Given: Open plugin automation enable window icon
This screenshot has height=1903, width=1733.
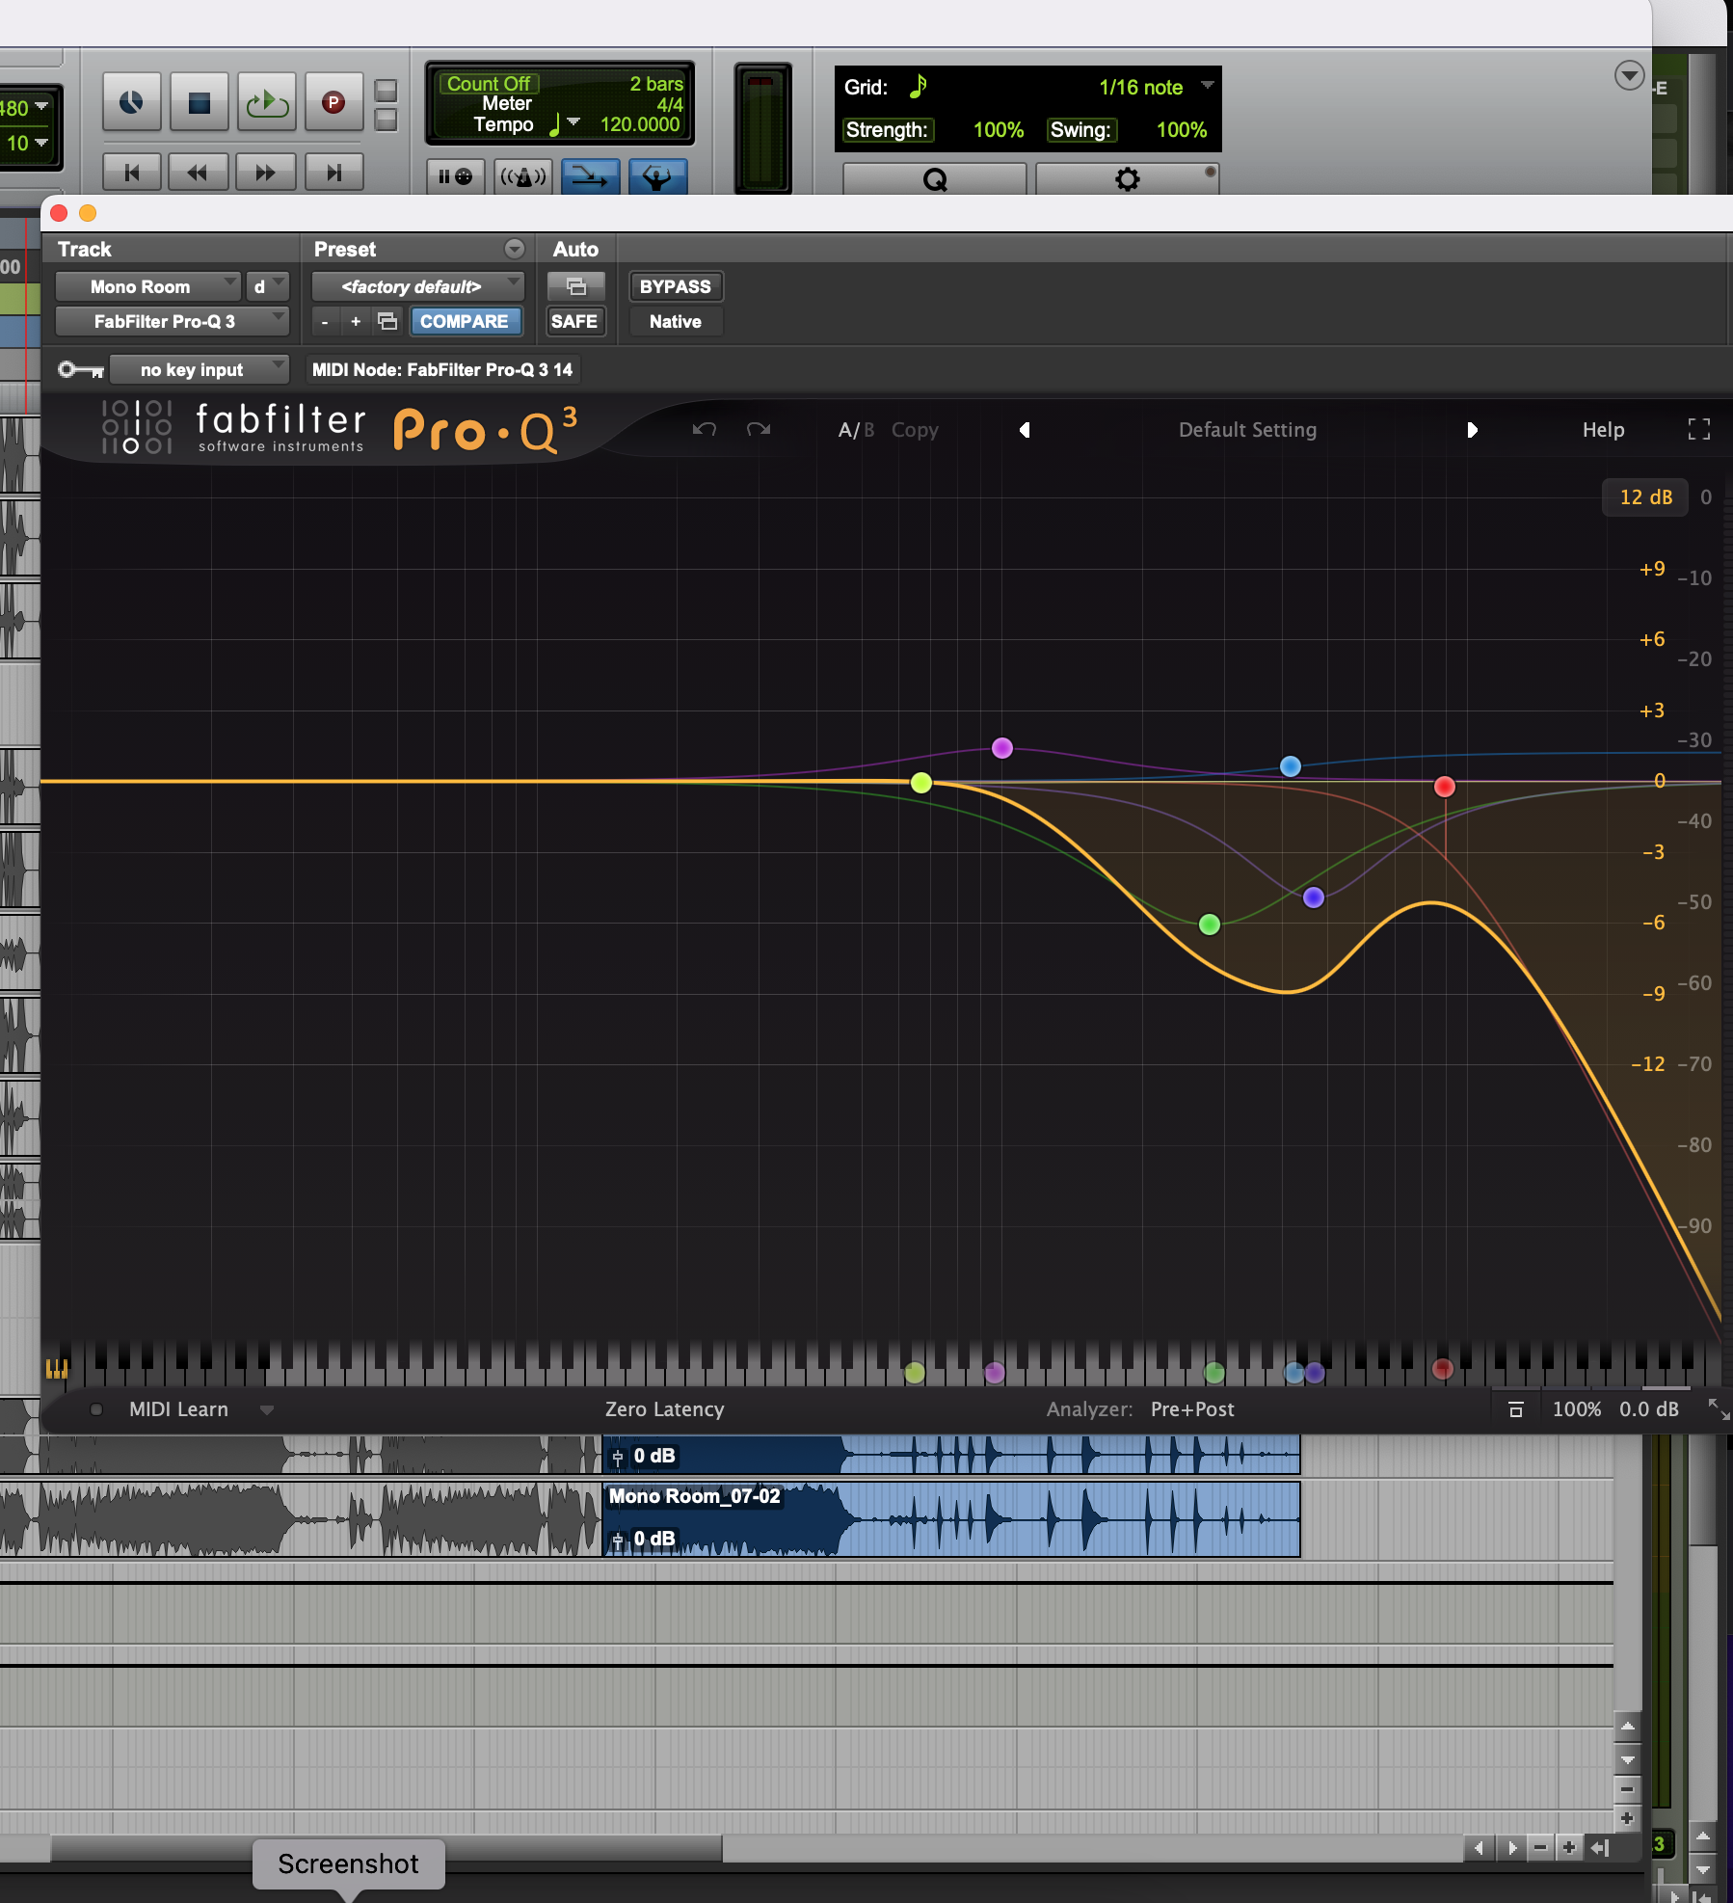Looking at the screenshot, I should pyautogui.click(x=575, y=286).
